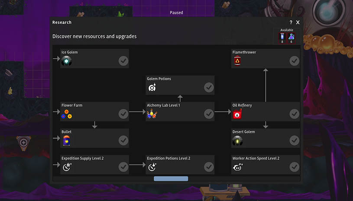The width and height of the screenshot is (353, 201).
Task: Select the Oil Refinery red barrel icon
Action: pyautogui.click(x=237, y=114)
